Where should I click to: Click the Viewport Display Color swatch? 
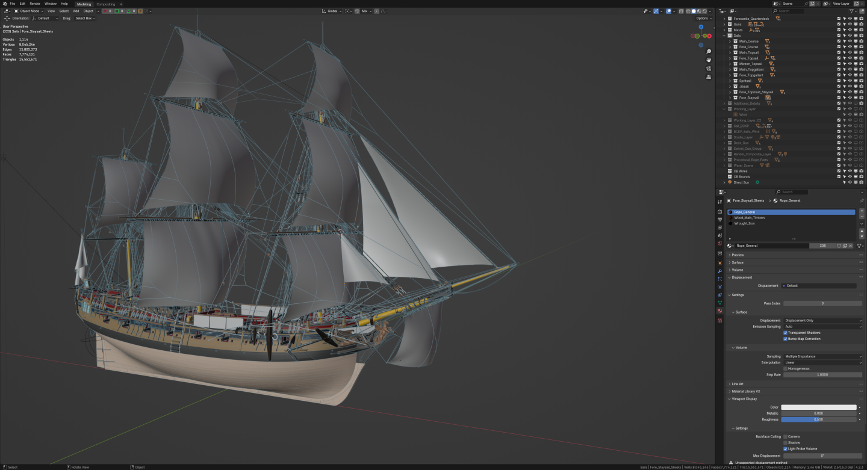pyautogui.click(x=819, y=407)
